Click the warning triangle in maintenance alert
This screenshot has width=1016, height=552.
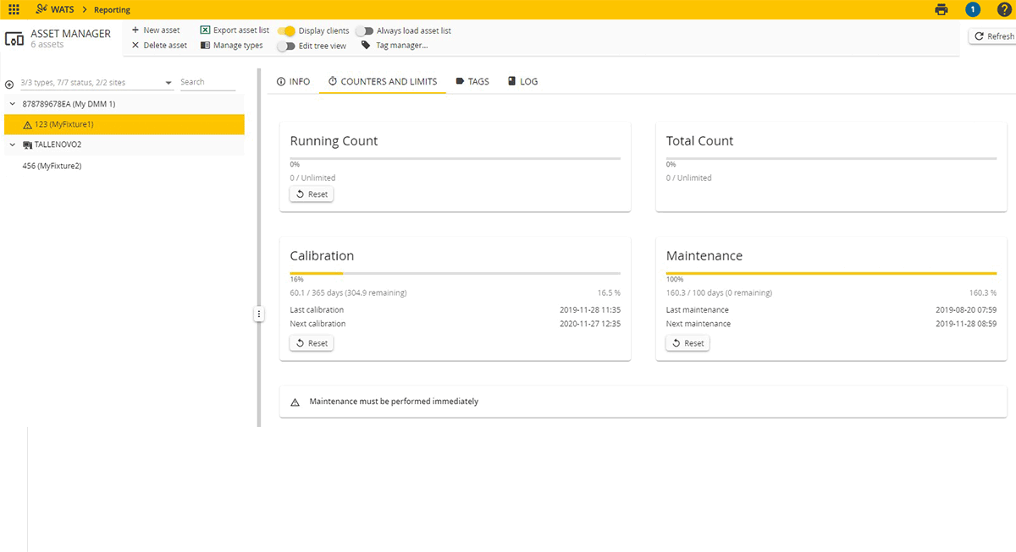click(295, 402)
